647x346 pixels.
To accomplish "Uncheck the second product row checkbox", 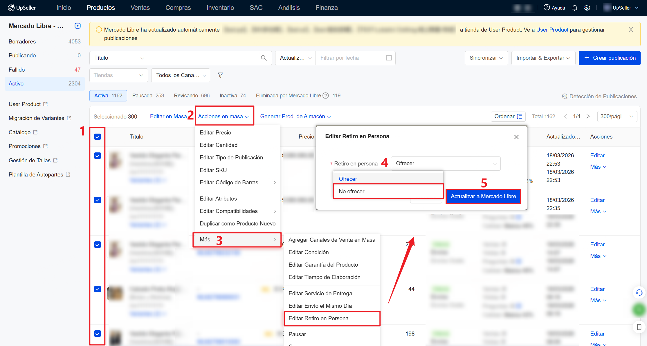I will 98,200.
